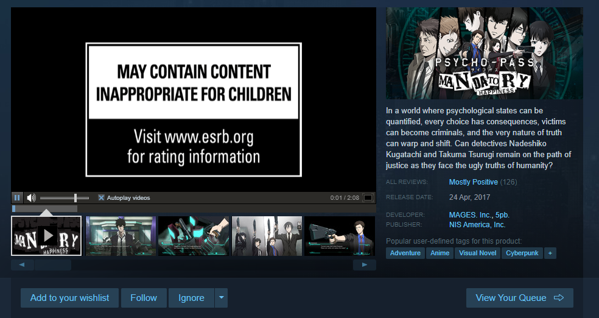Screen dimensions: 599x318
Task: Click View Your Queue button
Action: point(519,298)
